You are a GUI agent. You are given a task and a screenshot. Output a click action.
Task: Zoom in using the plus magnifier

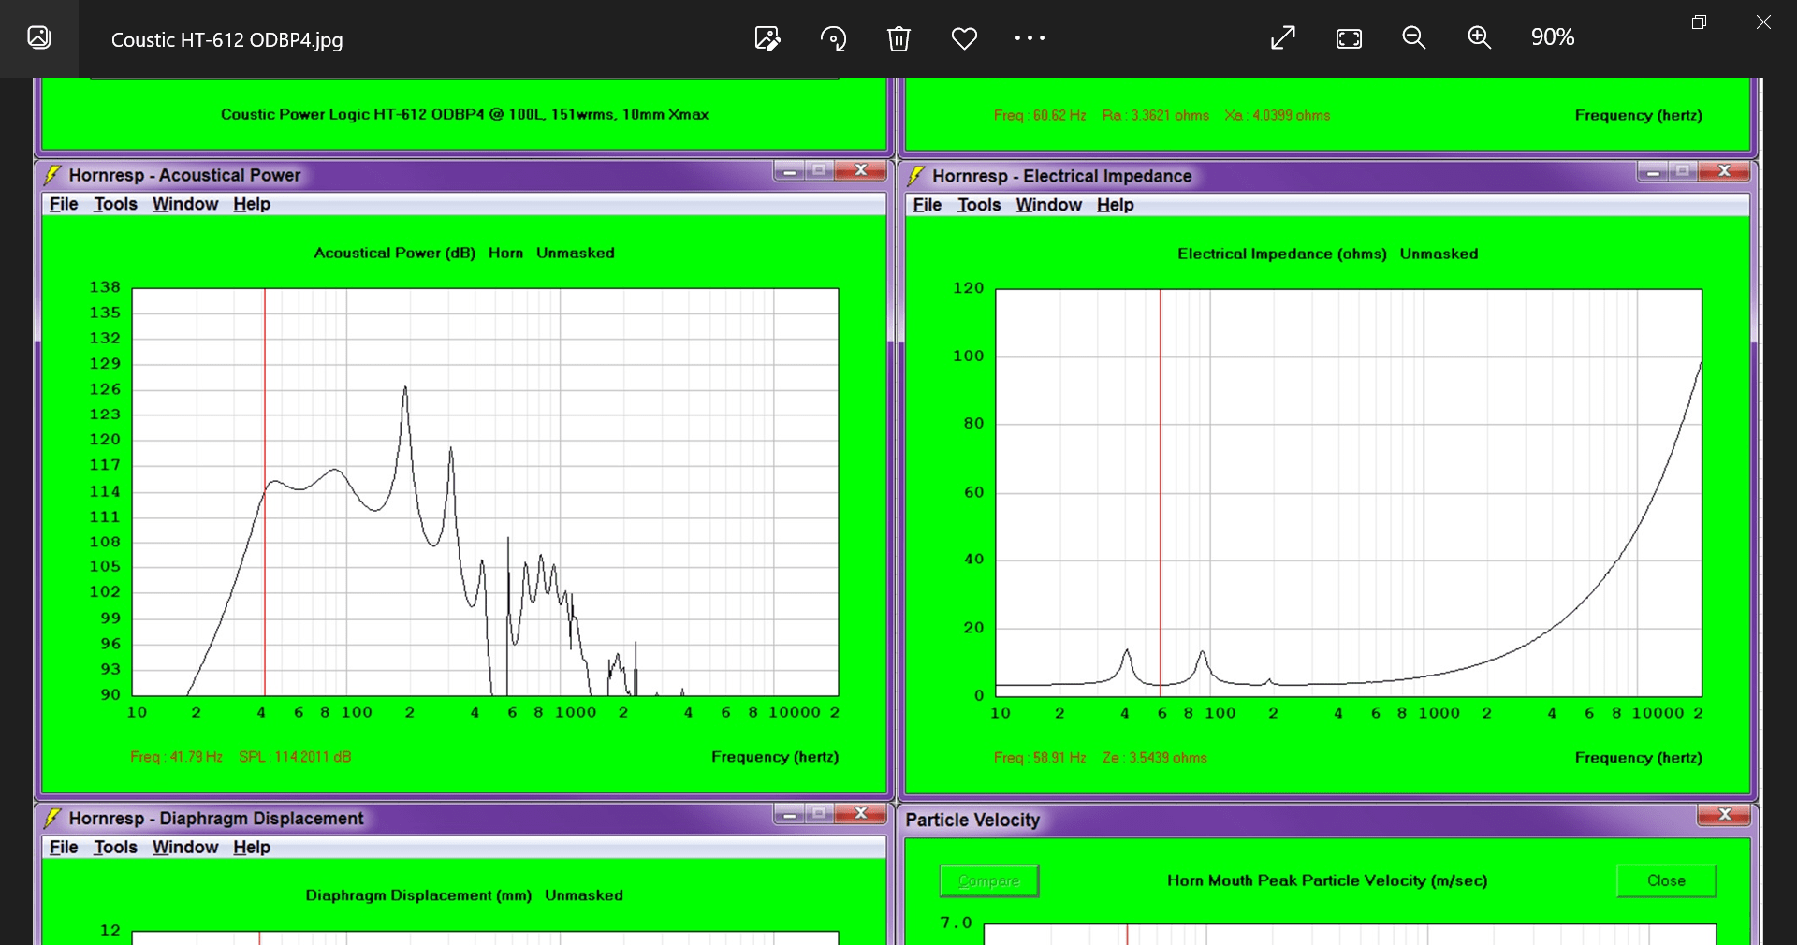(x=1480, y=37)
